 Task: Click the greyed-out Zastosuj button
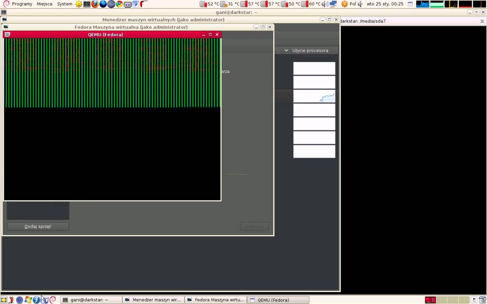pos(254,226)
